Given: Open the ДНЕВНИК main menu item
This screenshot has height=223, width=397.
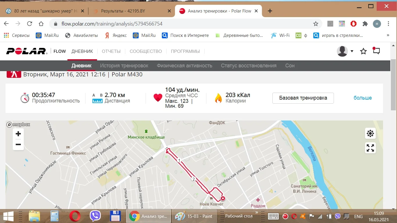Looking at the screenshot, I should pos(82,51).
